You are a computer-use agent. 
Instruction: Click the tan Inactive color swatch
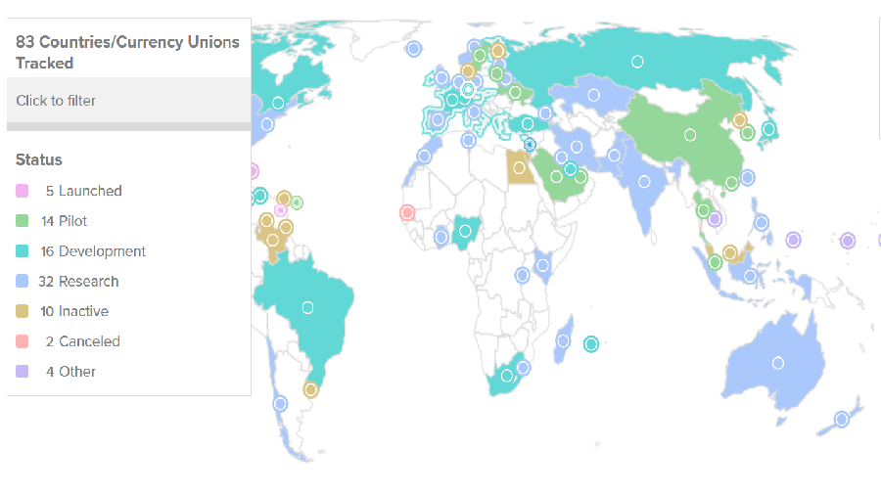22,311
